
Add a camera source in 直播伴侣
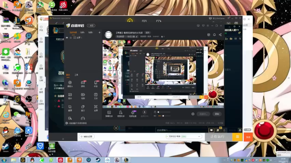70,84
